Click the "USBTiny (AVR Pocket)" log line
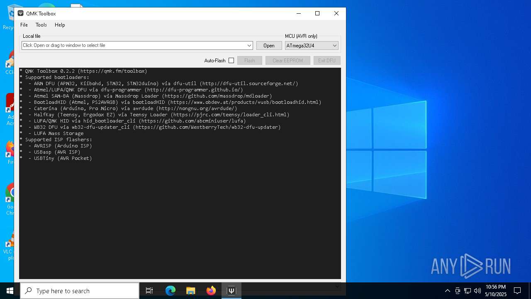The width and height of the screenshot is (531, 299). pos(56,158)
